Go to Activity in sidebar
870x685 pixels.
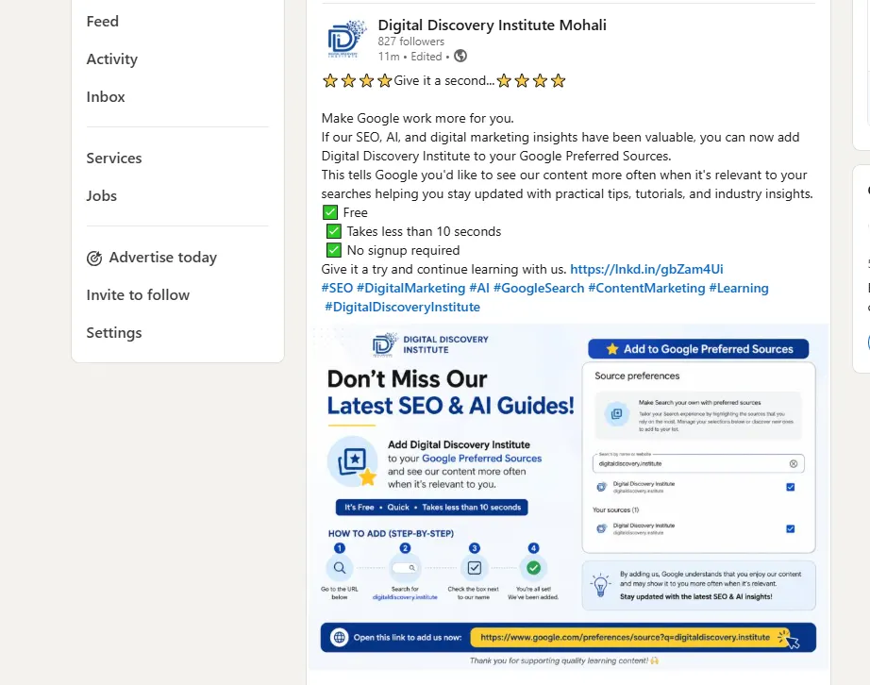click(x=111, y=58)
